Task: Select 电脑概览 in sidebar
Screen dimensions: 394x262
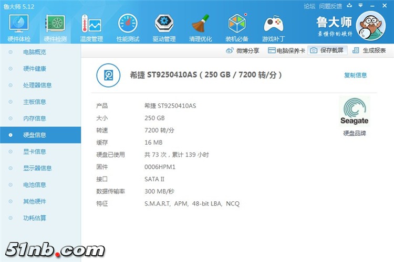Action: pos(40,52)
